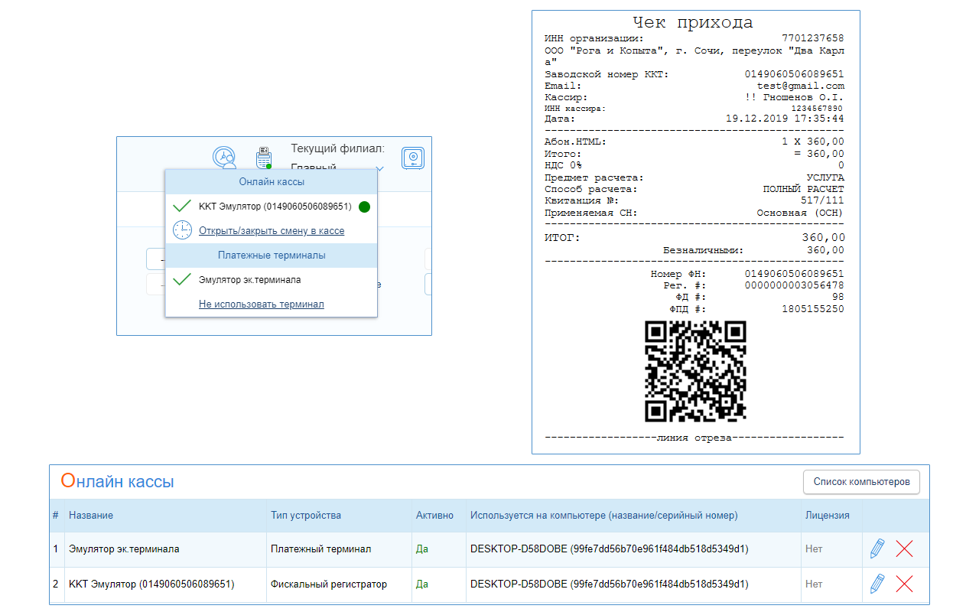Open the online cash register icon
Screen dimensions: 979x612
pos(264,158)
